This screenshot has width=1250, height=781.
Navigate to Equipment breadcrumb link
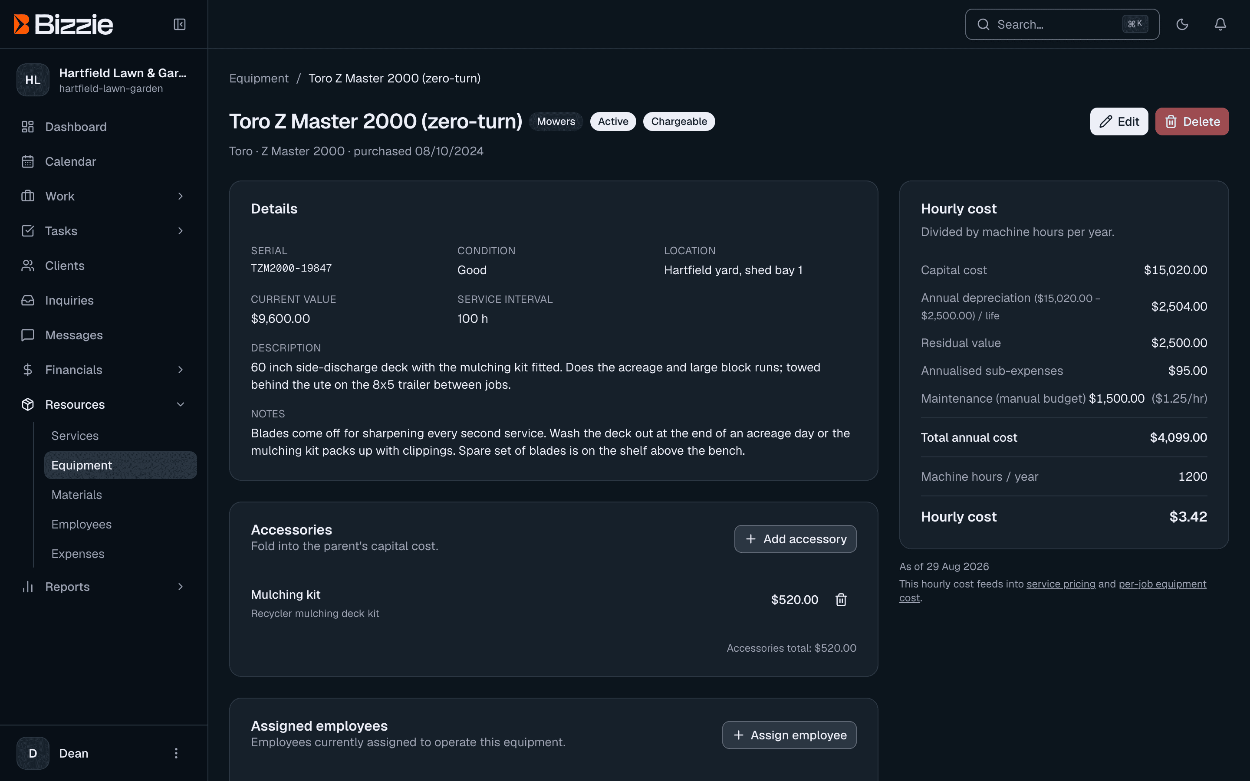[259, 79]
